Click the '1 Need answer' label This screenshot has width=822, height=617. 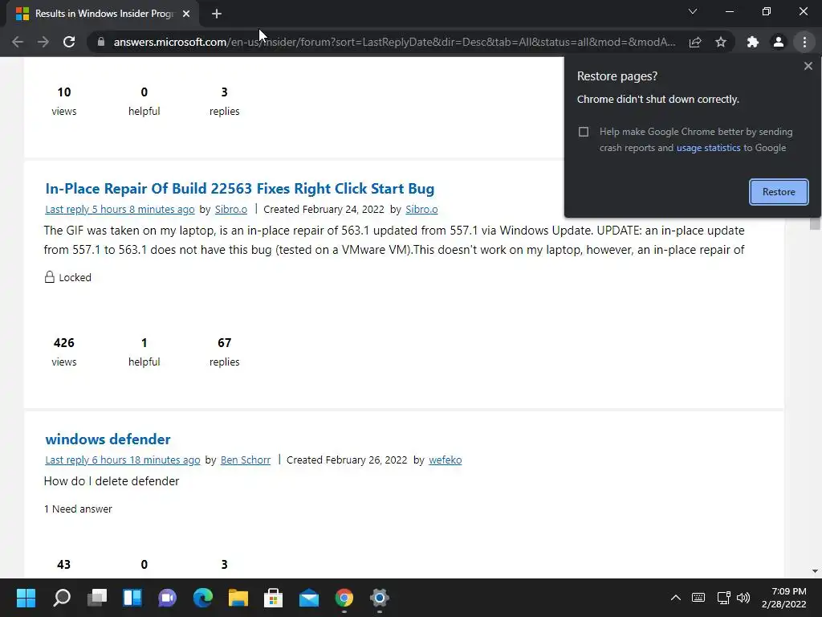click(78, 509)
